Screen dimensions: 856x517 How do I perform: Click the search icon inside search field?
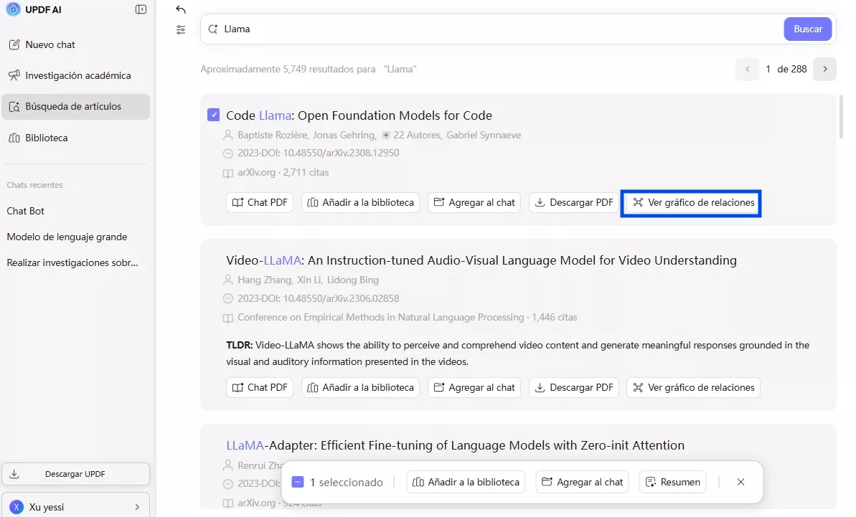(213, 29)
